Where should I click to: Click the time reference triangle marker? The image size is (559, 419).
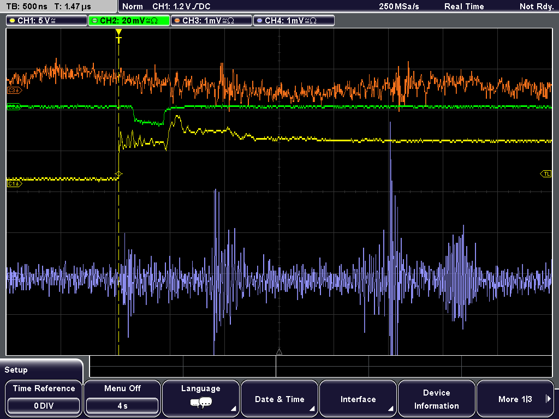pyautogui.click(x=279, y=352)
